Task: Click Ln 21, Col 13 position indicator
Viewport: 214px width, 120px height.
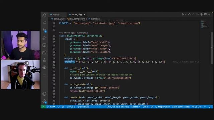Action: (x=118, y=107)
